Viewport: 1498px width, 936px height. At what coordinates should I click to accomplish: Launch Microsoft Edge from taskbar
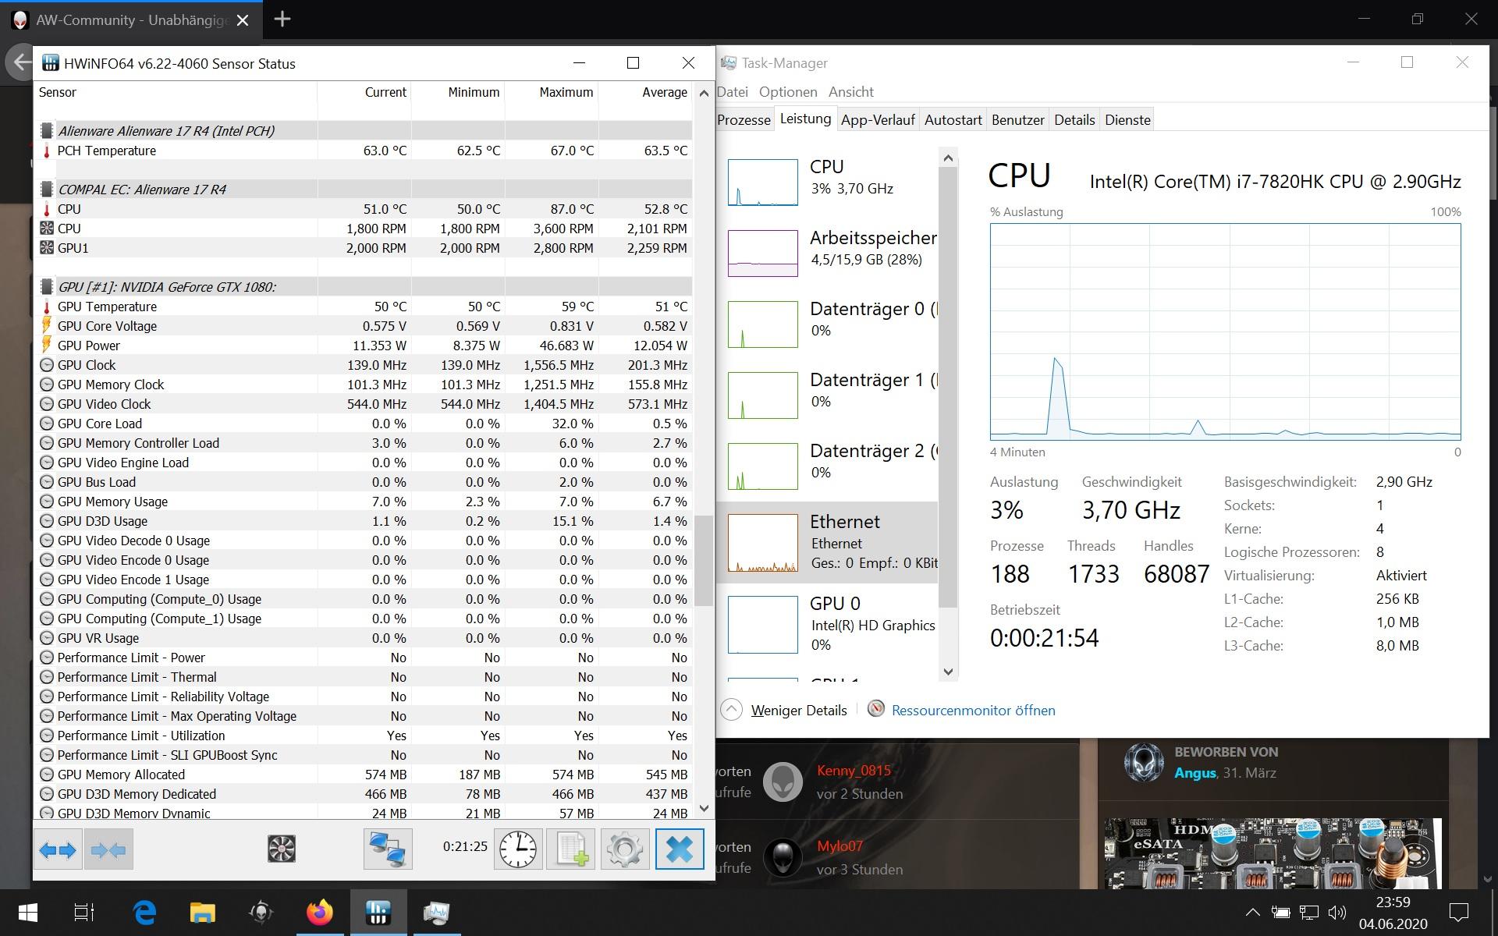pyautogui.click(x=144, y=913)
